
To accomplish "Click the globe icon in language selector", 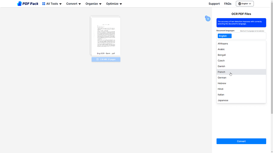I will click(x=240, y=4).
